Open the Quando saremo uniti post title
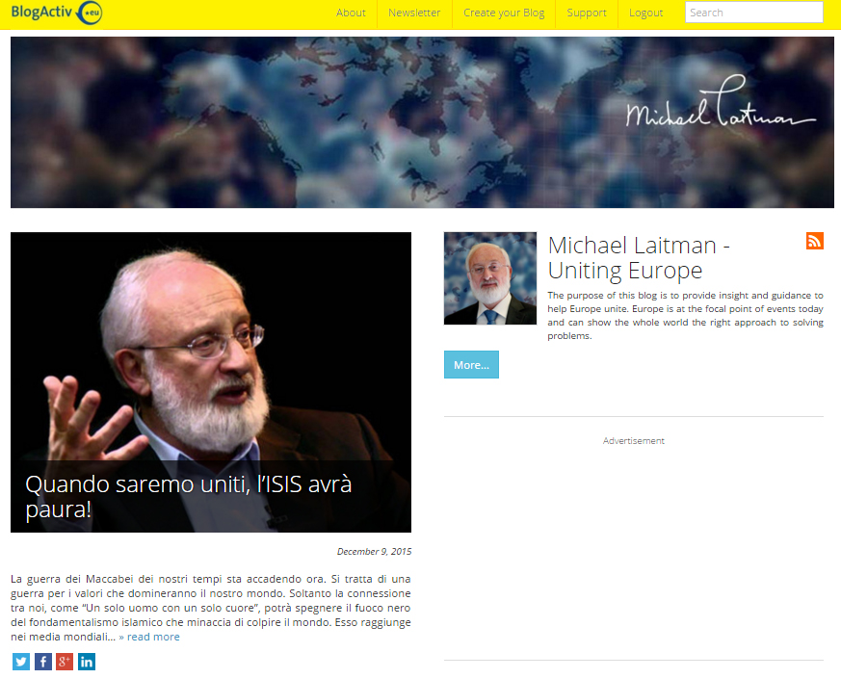This screenshot has width=841, height=679. [188, 497]
